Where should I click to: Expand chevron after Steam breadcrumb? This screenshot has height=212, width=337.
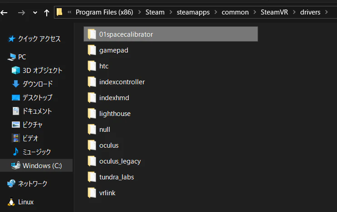[171, 12]
